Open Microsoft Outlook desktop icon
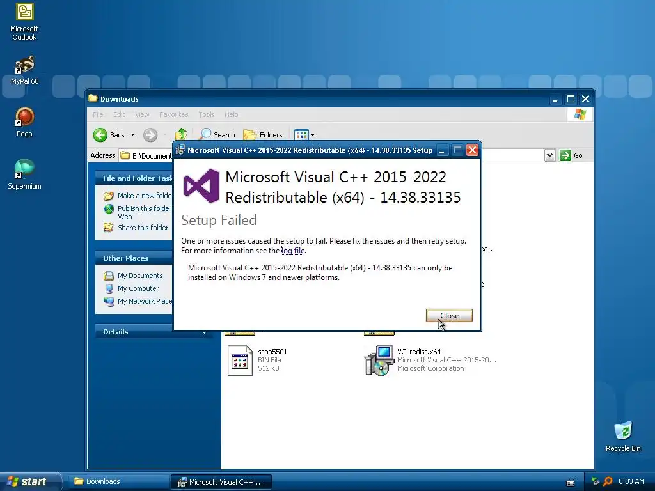This screenshot has height=491, width=655. tap(24, 22)
